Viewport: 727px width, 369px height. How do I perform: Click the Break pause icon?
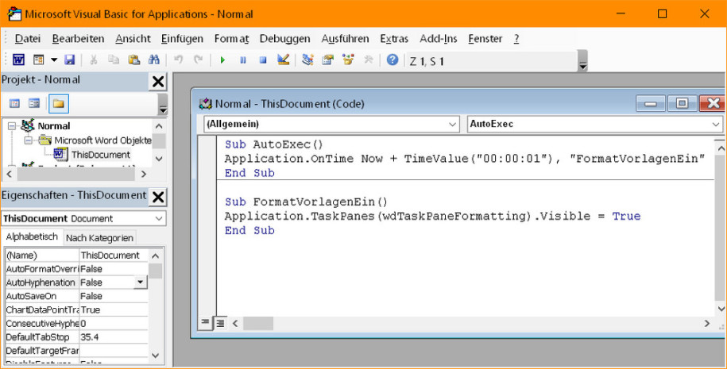coord(243,60)
